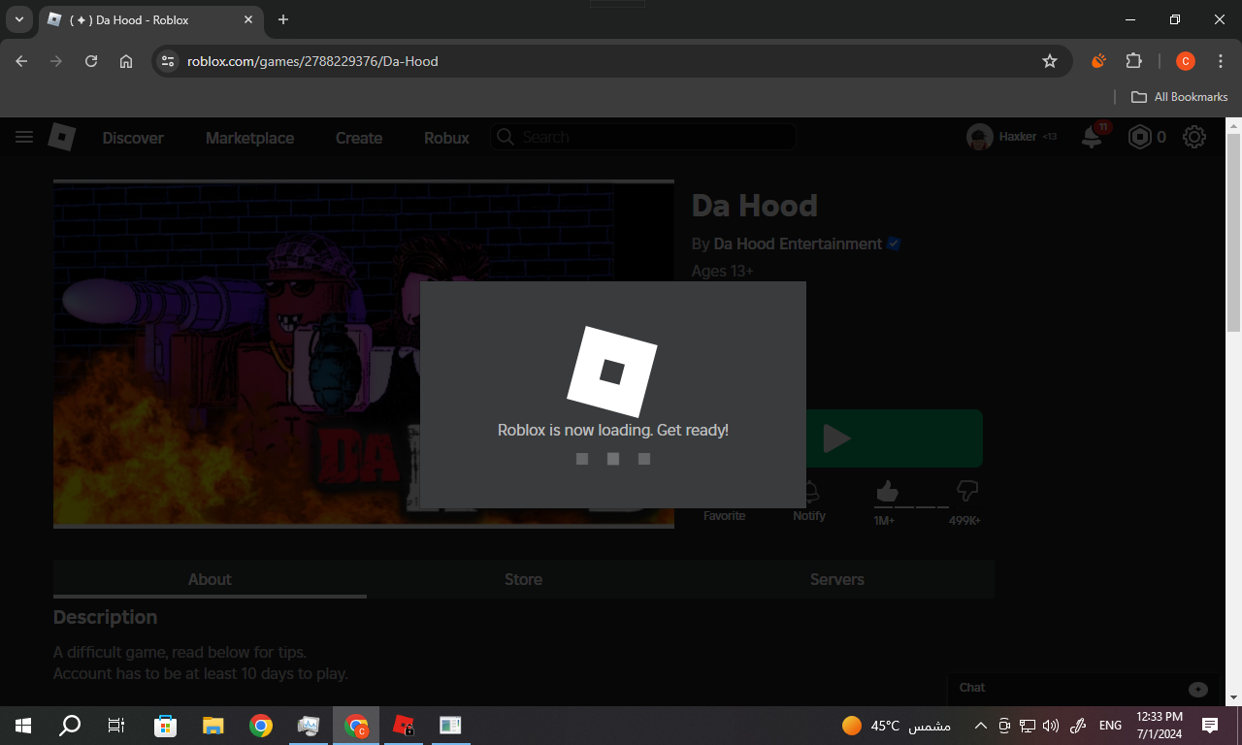Reload the Roblox page
This screenshot has height=745, width=1242.
coord(91,61)
